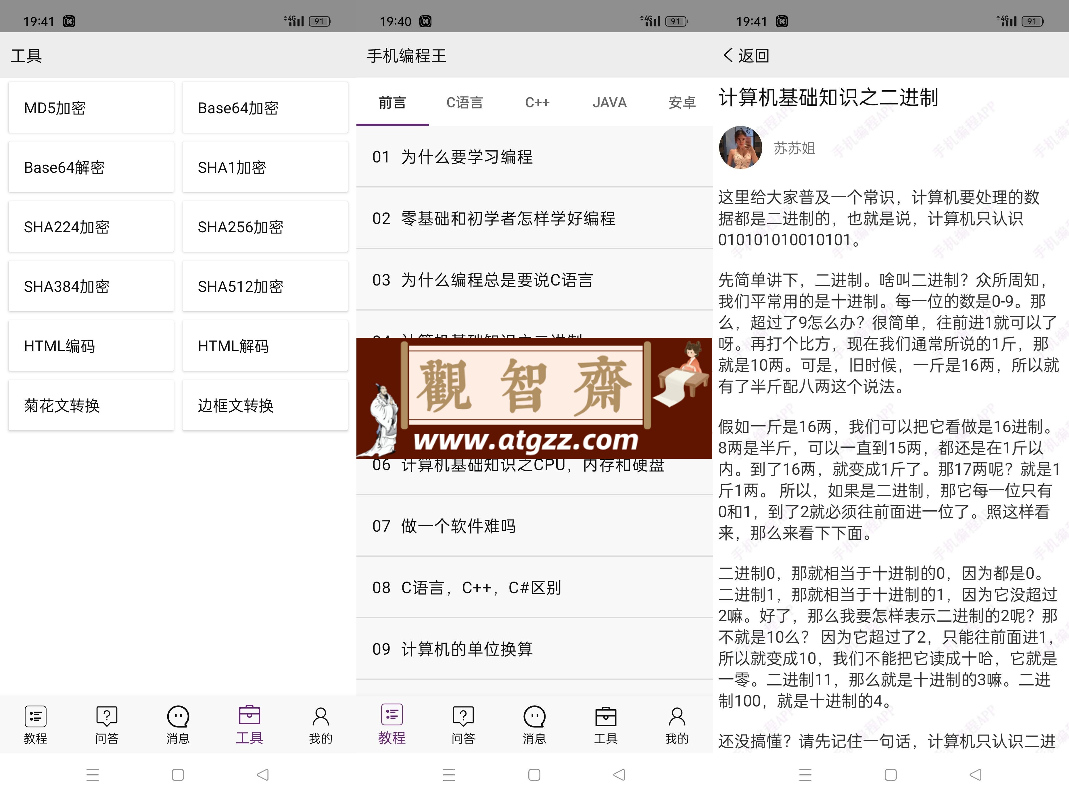The height and width of the screenshot is (797, 1069).
Task: Open the SHA384加密 tool
Action: tap(91, 286)
